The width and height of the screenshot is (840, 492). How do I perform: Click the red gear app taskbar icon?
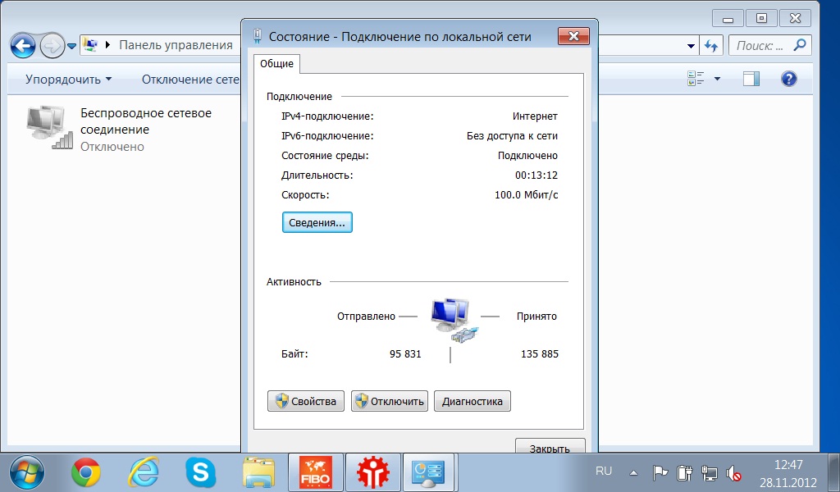(x=373, y=472)
